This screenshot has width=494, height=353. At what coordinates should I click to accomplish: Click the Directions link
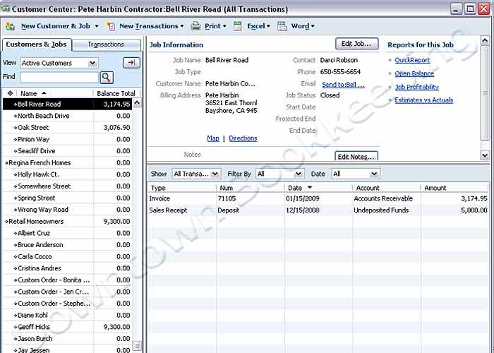pos(243,138)
